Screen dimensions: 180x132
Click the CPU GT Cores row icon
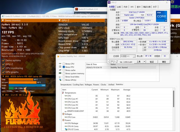tap(66, 129)
